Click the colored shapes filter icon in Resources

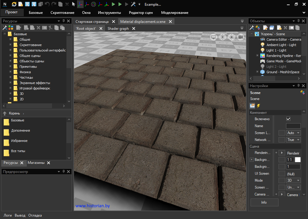click(x=11, y=28)
